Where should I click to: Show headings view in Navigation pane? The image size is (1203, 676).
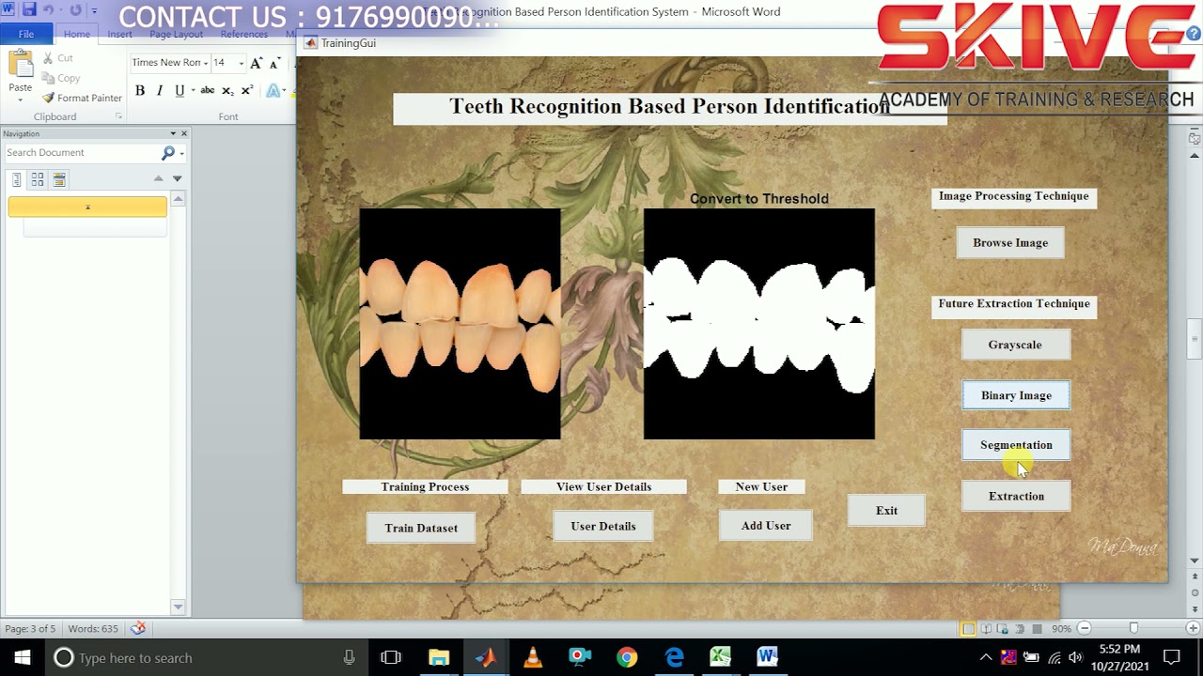(16, 179)
